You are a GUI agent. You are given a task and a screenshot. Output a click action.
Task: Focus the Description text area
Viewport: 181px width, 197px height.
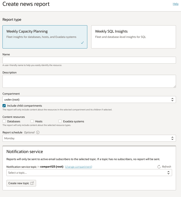pos(89,81)
